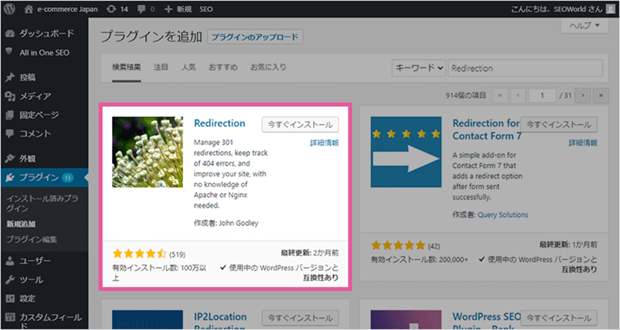This screenshot has width=620, height=330.
Task: Open the Redirection for Contact Form 7 arrow thumbnail
Action: tap(406, 152)
